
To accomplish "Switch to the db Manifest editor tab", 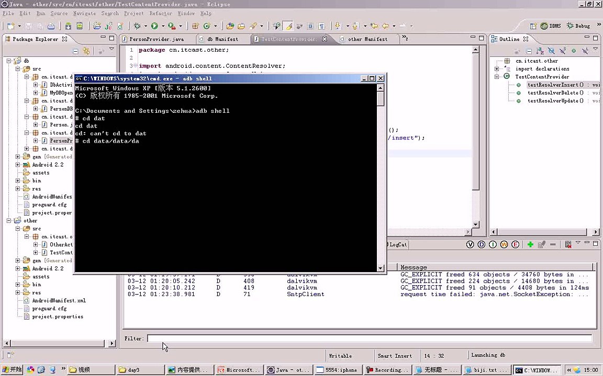I will [222, 39].
